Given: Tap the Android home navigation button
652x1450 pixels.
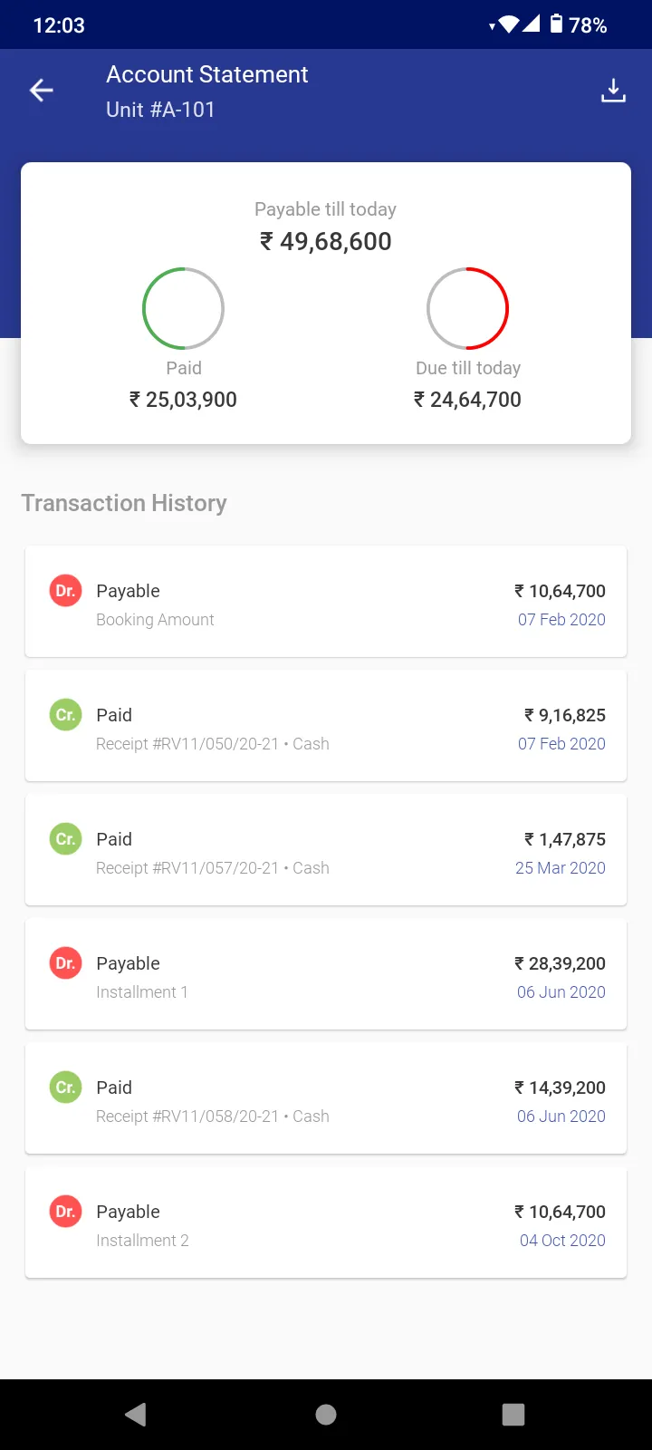Looking at the screenshot, I should pos(326,1415).
